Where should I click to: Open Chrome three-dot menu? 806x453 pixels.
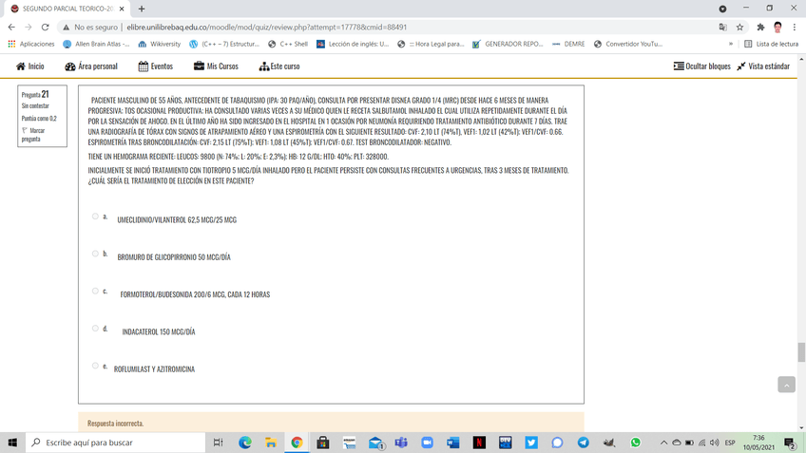[795, 28]
